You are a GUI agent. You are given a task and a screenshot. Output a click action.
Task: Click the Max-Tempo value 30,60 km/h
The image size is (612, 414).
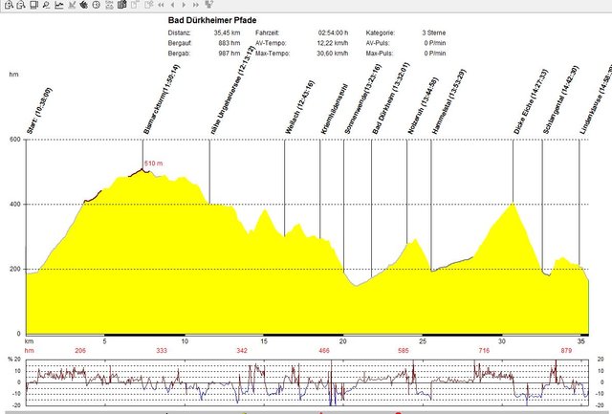(333, 54)
